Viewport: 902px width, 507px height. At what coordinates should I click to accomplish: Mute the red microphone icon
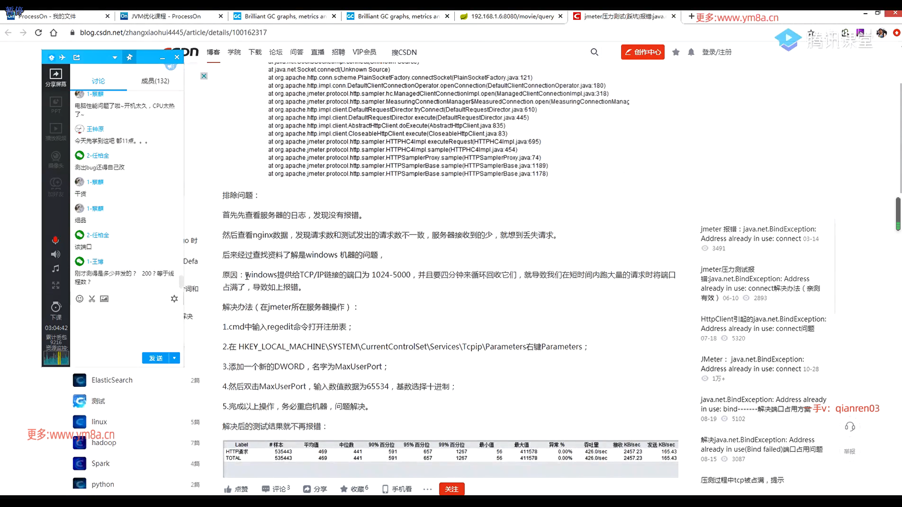coord(55,240)
